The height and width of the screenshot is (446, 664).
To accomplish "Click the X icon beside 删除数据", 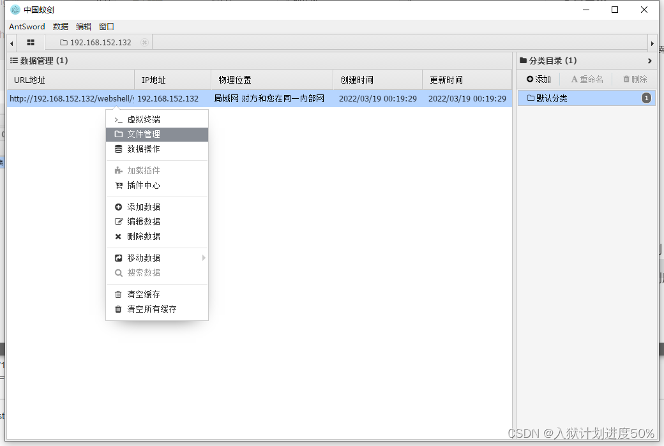I will pos(118,237).
